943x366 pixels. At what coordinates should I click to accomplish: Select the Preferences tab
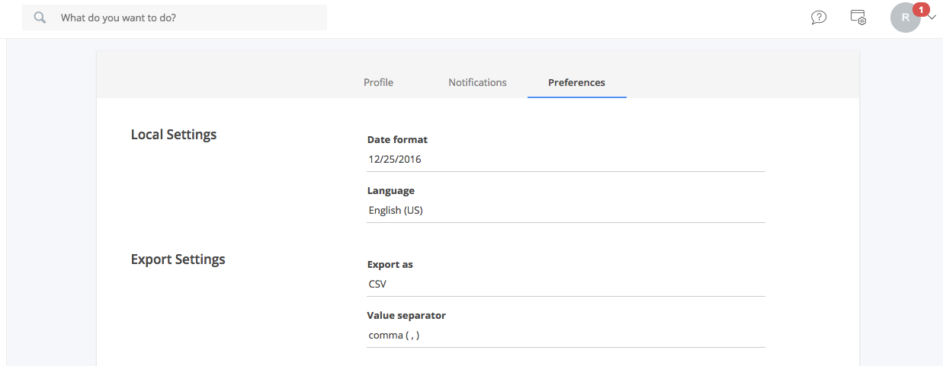point(576,82)
